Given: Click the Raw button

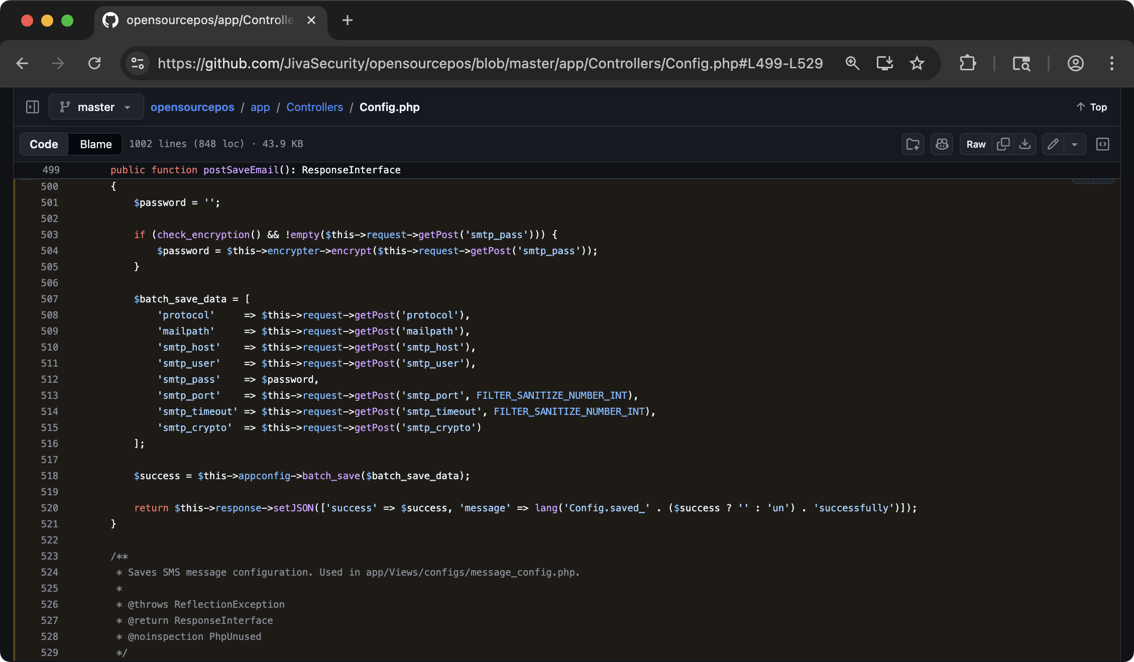Looking at the screenshot, I should coord(974,144).
